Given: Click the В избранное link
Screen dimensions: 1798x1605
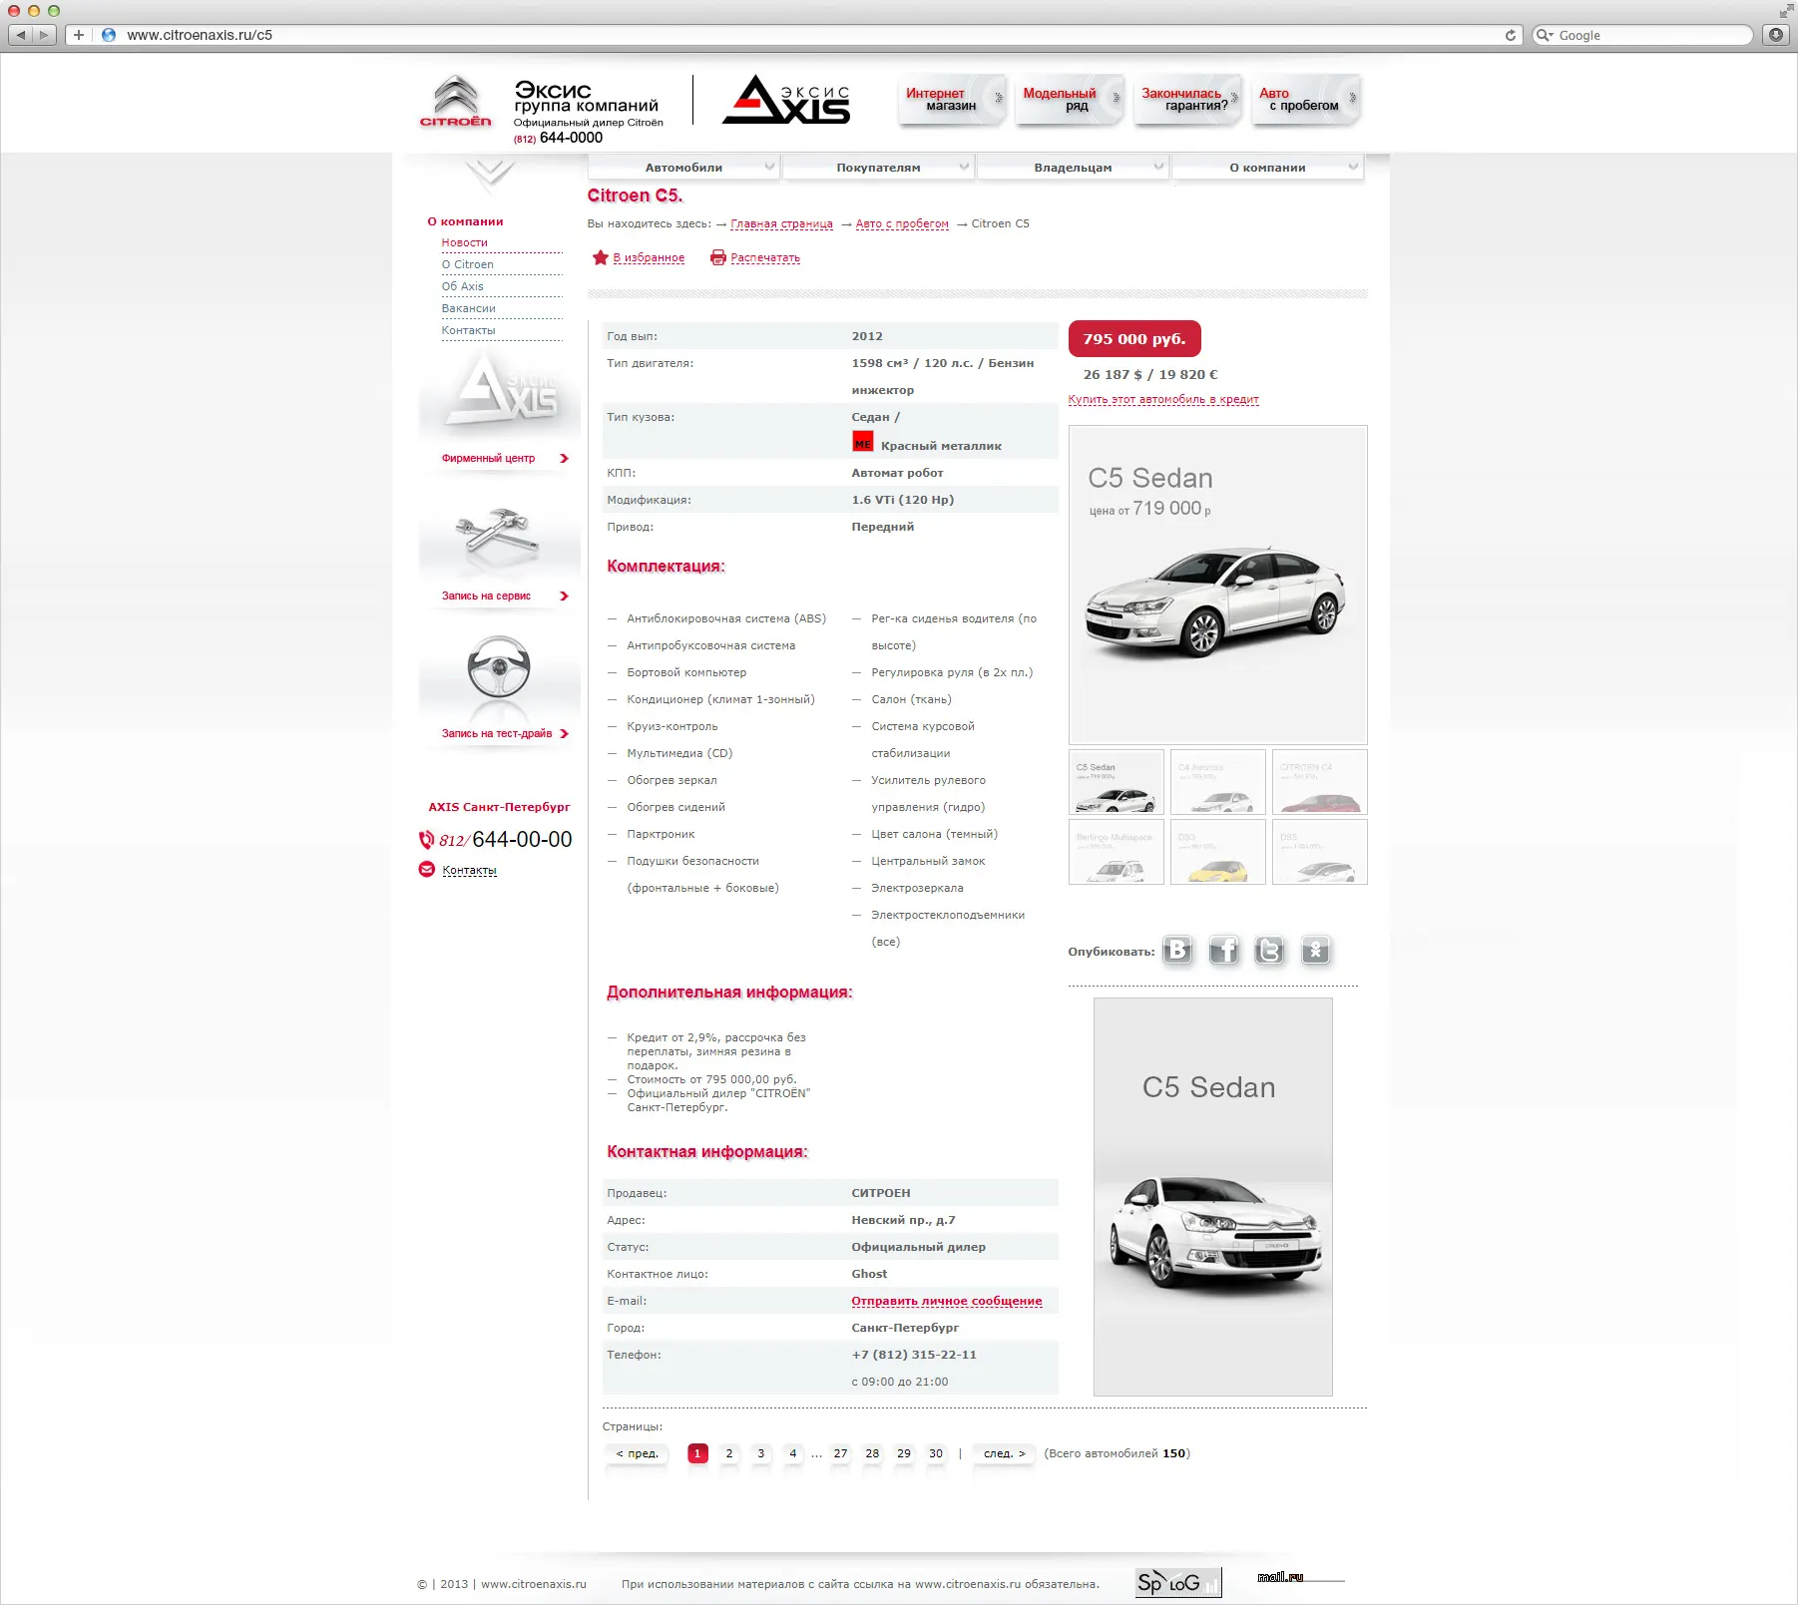Looking at the screenshot, I should (x=649, y=257).
